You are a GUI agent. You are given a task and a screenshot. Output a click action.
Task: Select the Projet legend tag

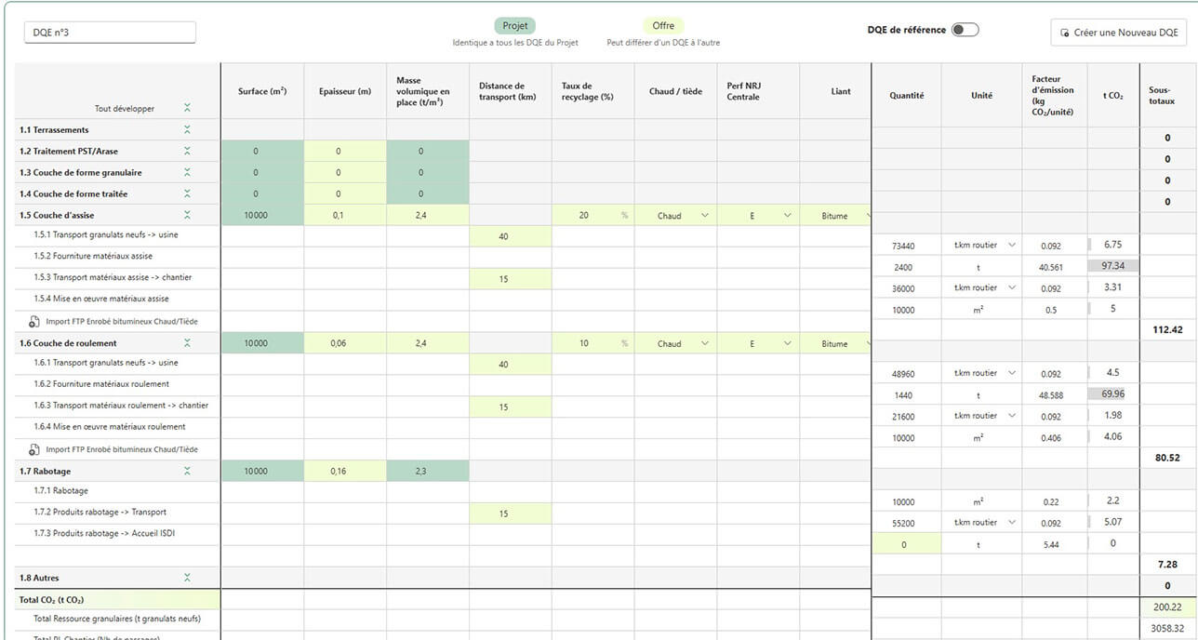pos(514,26)
